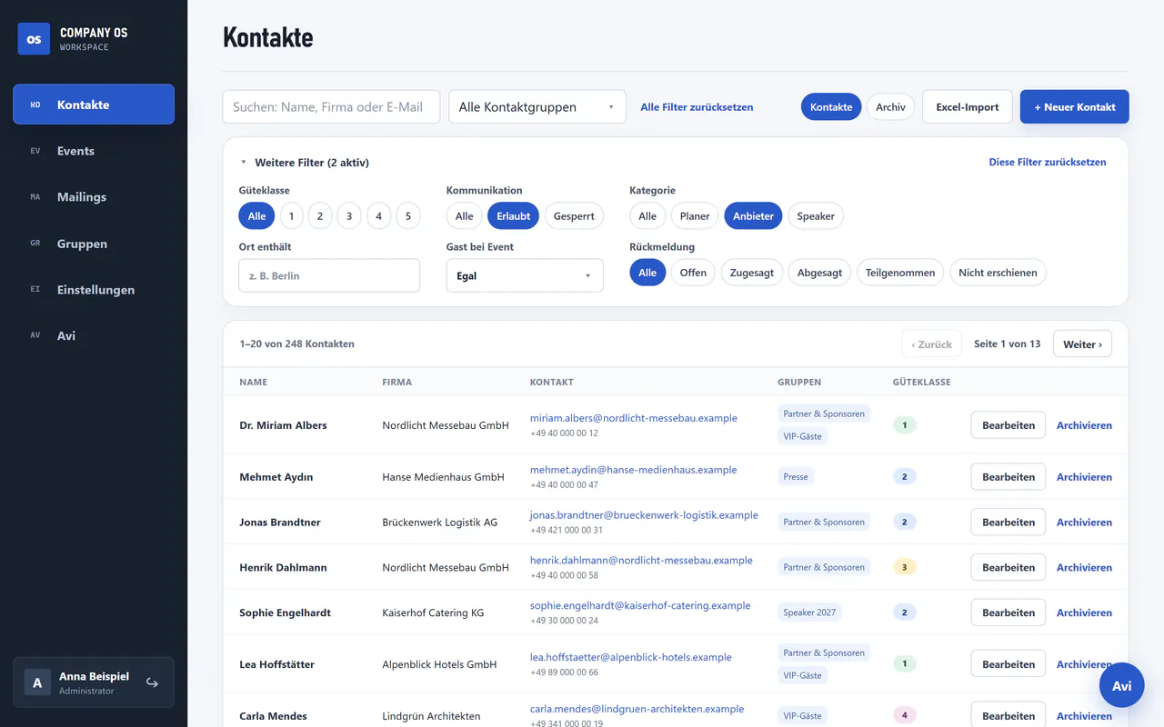Select Güteklasse 1 filter chip
The height and width of the screenshot is (727, 1164).
point(291,216)
